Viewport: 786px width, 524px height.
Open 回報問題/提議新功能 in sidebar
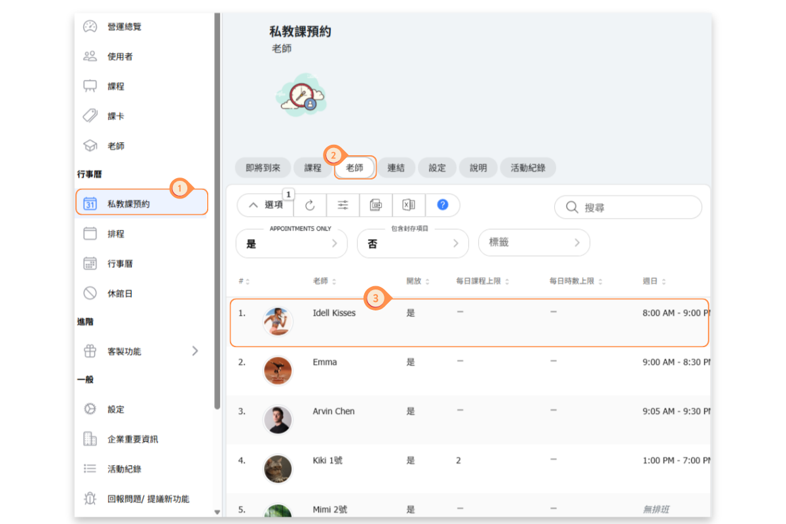[148, 499]
